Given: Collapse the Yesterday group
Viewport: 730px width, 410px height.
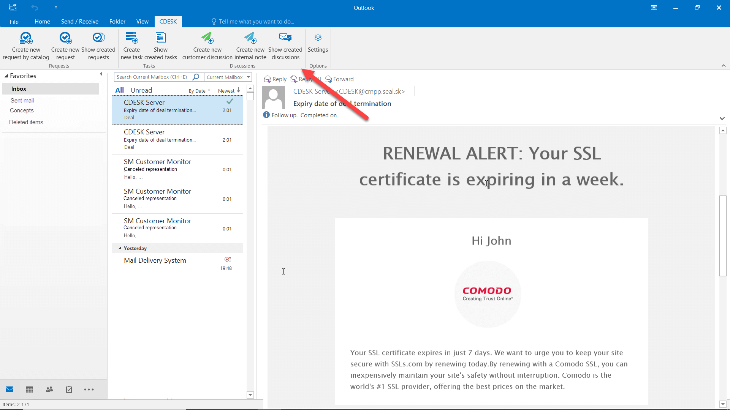Looking at the screenshot, I should pos(120,248).
